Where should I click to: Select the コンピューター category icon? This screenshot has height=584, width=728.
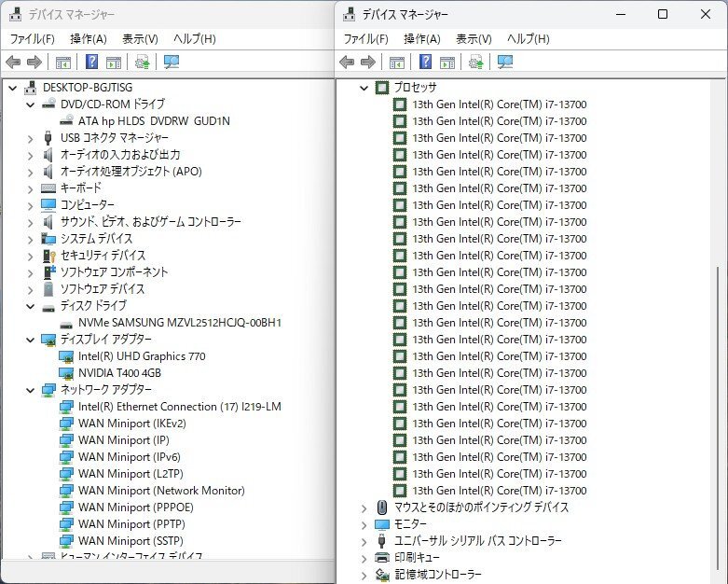pyautogui.click(x=48, y=205)
